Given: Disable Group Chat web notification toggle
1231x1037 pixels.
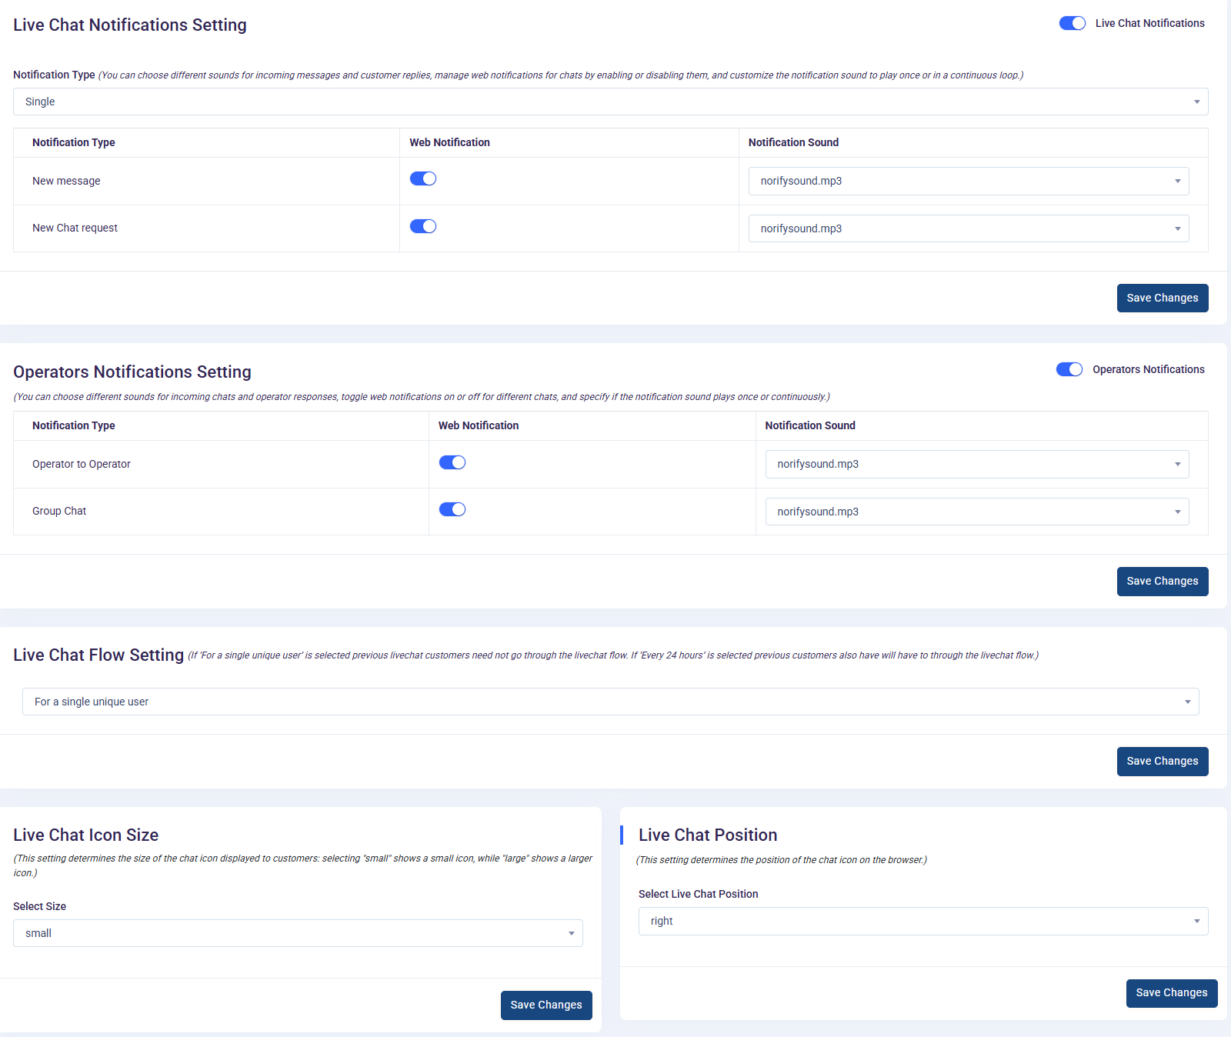Looking at the screenshot, I should tap(452, 509).
